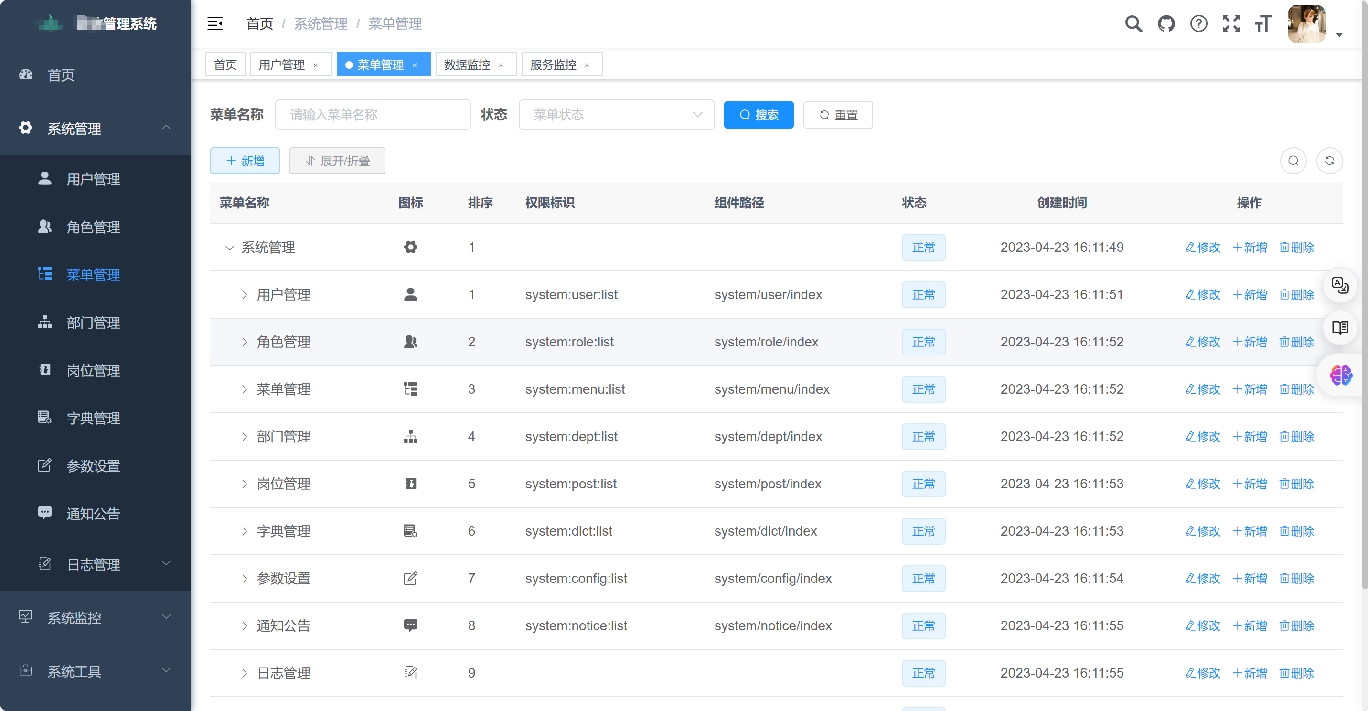Open the 菜单状态 dropdown

[616, 115]
